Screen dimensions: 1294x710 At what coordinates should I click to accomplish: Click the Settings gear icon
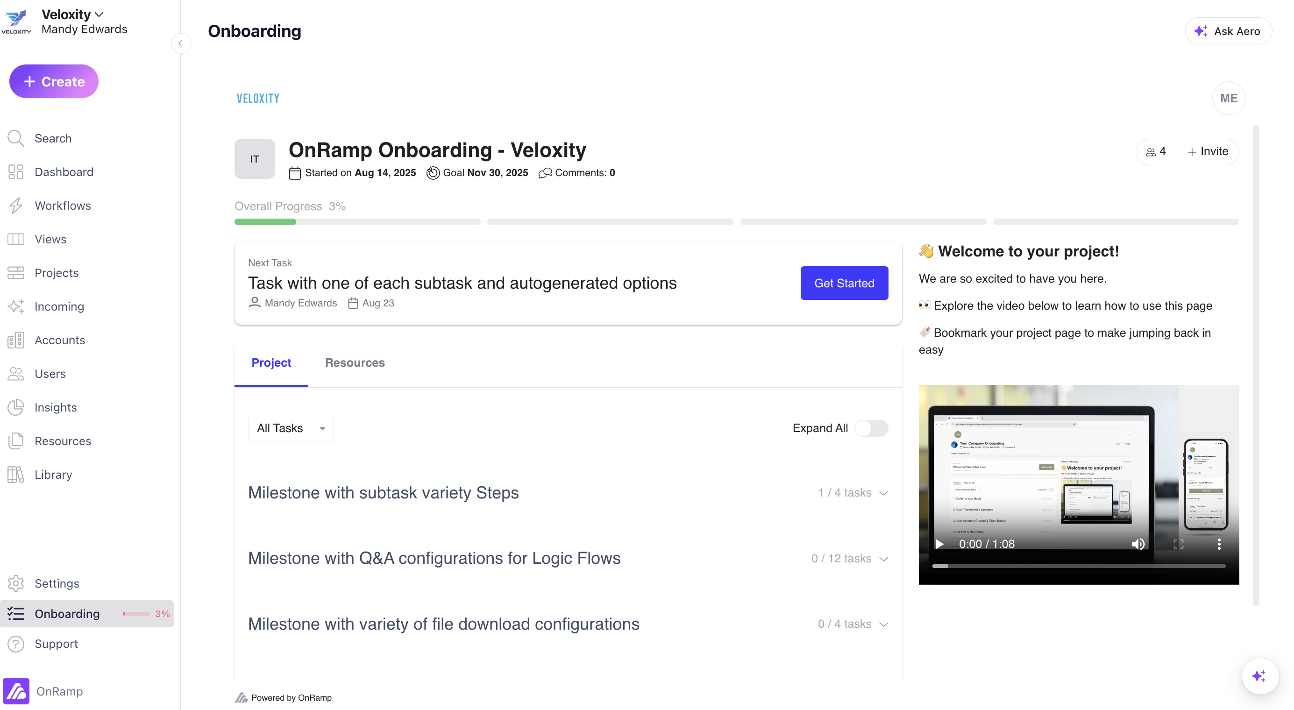point(15,583)
